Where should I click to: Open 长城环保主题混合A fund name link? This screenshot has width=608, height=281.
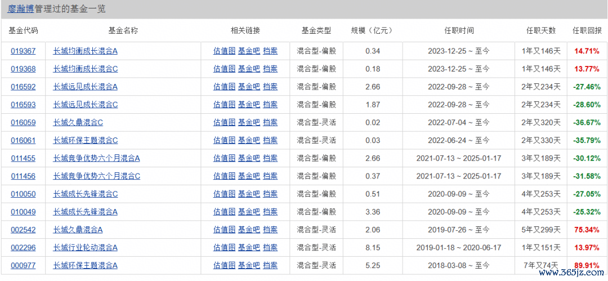pos(86,265)
